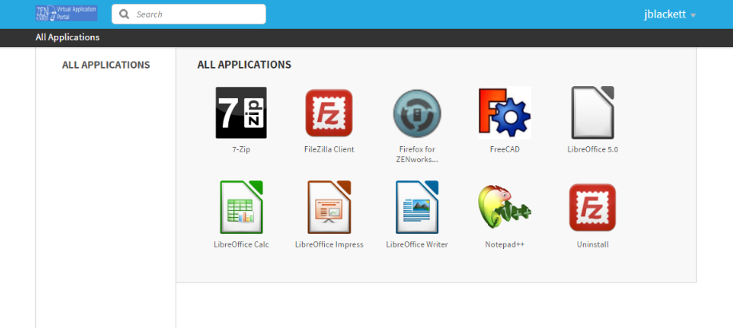Launch the 7-Zip application icon
The image size is (733, 328).
click(241, 113)
